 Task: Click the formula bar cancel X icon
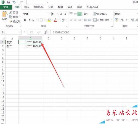[x=31, y=32]
